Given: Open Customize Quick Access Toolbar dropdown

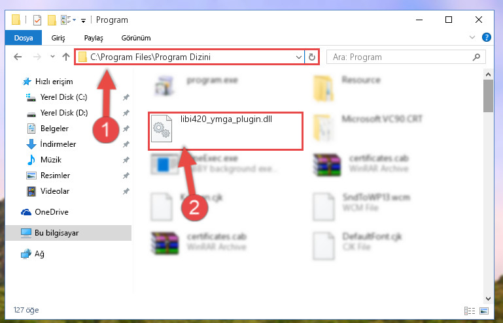Looking at the screenshot, I should tap(84, 21).
